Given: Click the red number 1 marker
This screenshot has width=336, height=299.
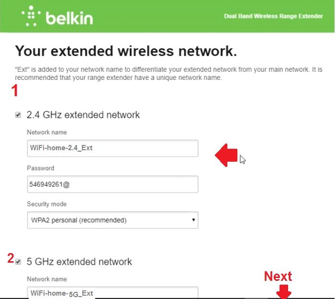Looking at the screenshot, I should (x=15, y=91).
